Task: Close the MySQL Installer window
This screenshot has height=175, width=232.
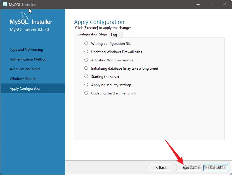Action: pyautogui.click(x=225, y=5)
